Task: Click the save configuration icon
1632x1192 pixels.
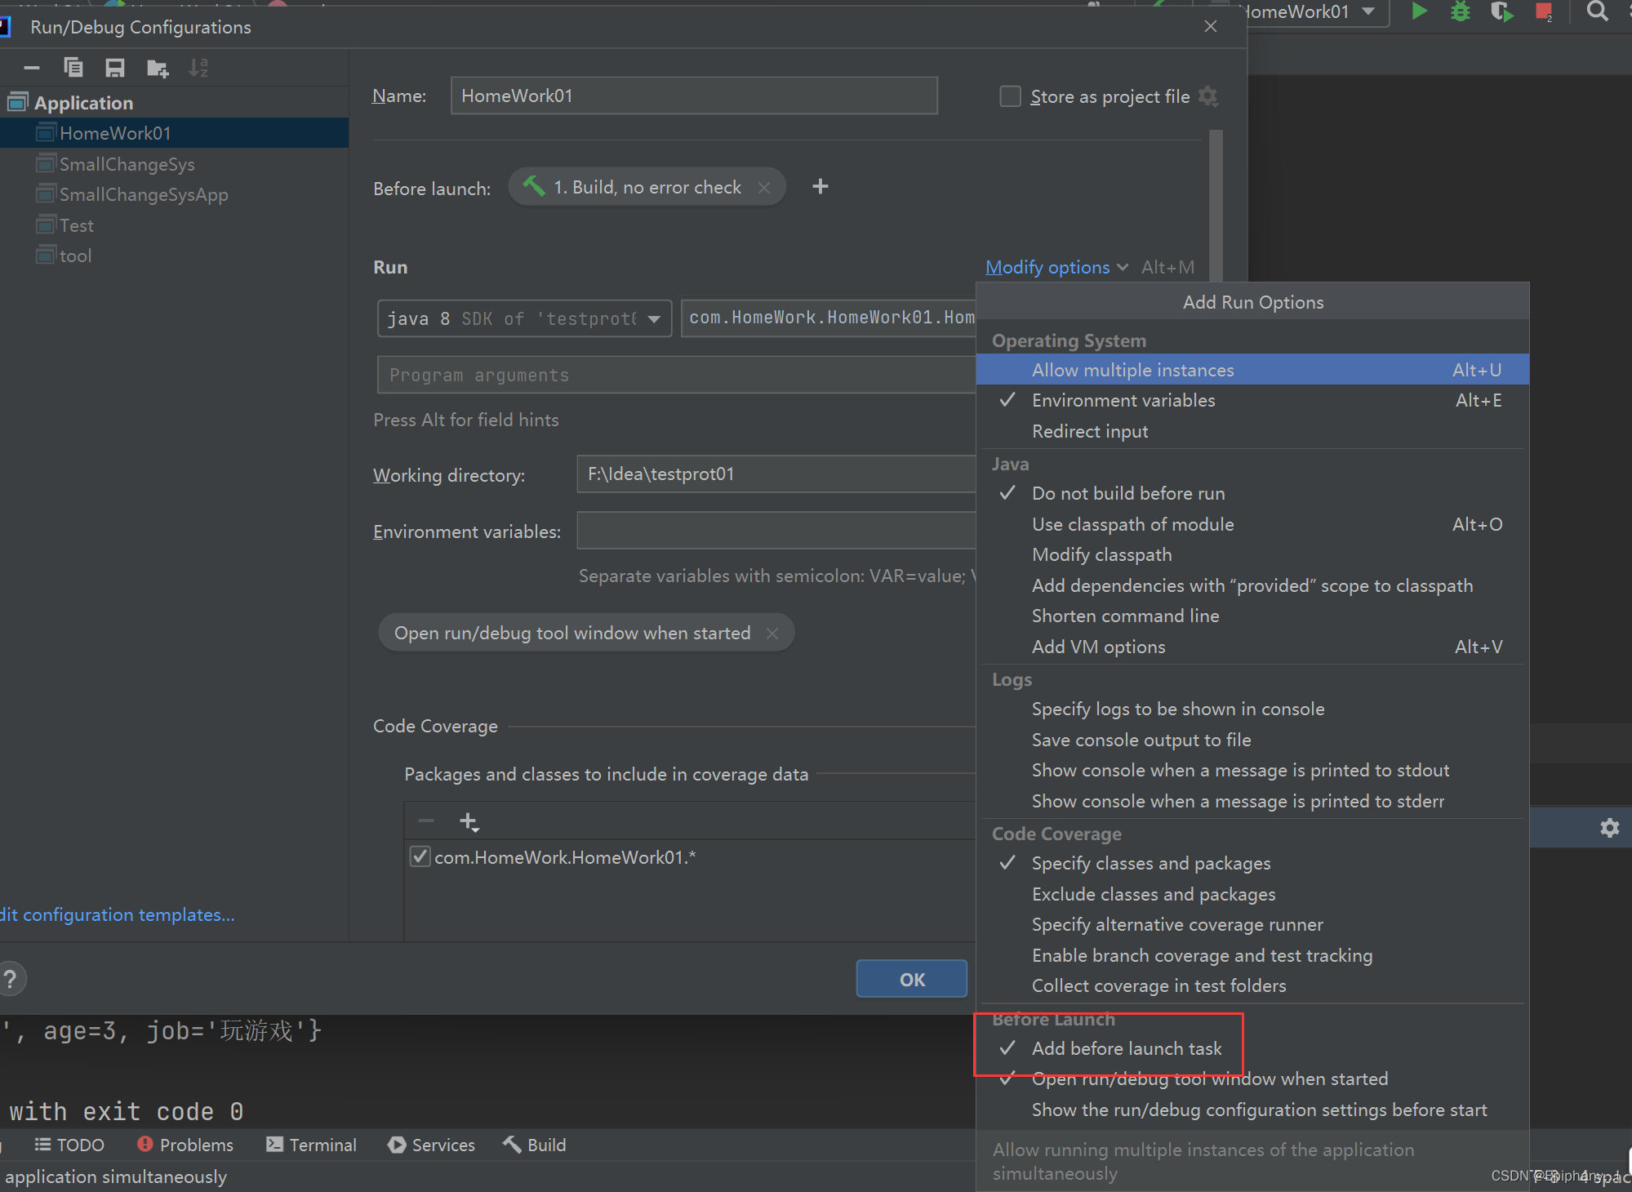Action: coord(115,68)
